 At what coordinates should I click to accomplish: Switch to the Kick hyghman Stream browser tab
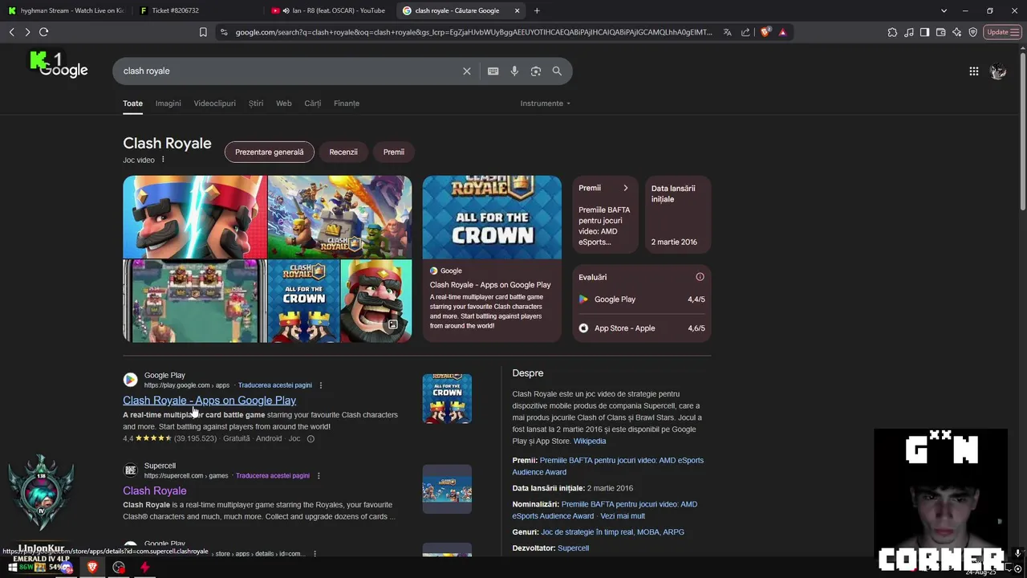pyautogui.click(x=66, y=10)
